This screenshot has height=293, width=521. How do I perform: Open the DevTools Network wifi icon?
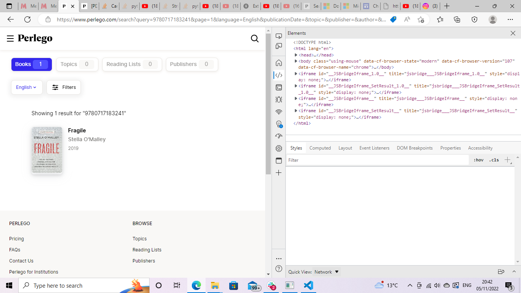point(279,112)
